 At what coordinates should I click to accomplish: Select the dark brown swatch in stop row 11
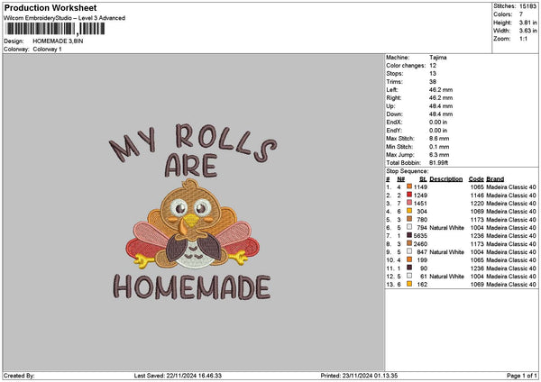409,268
